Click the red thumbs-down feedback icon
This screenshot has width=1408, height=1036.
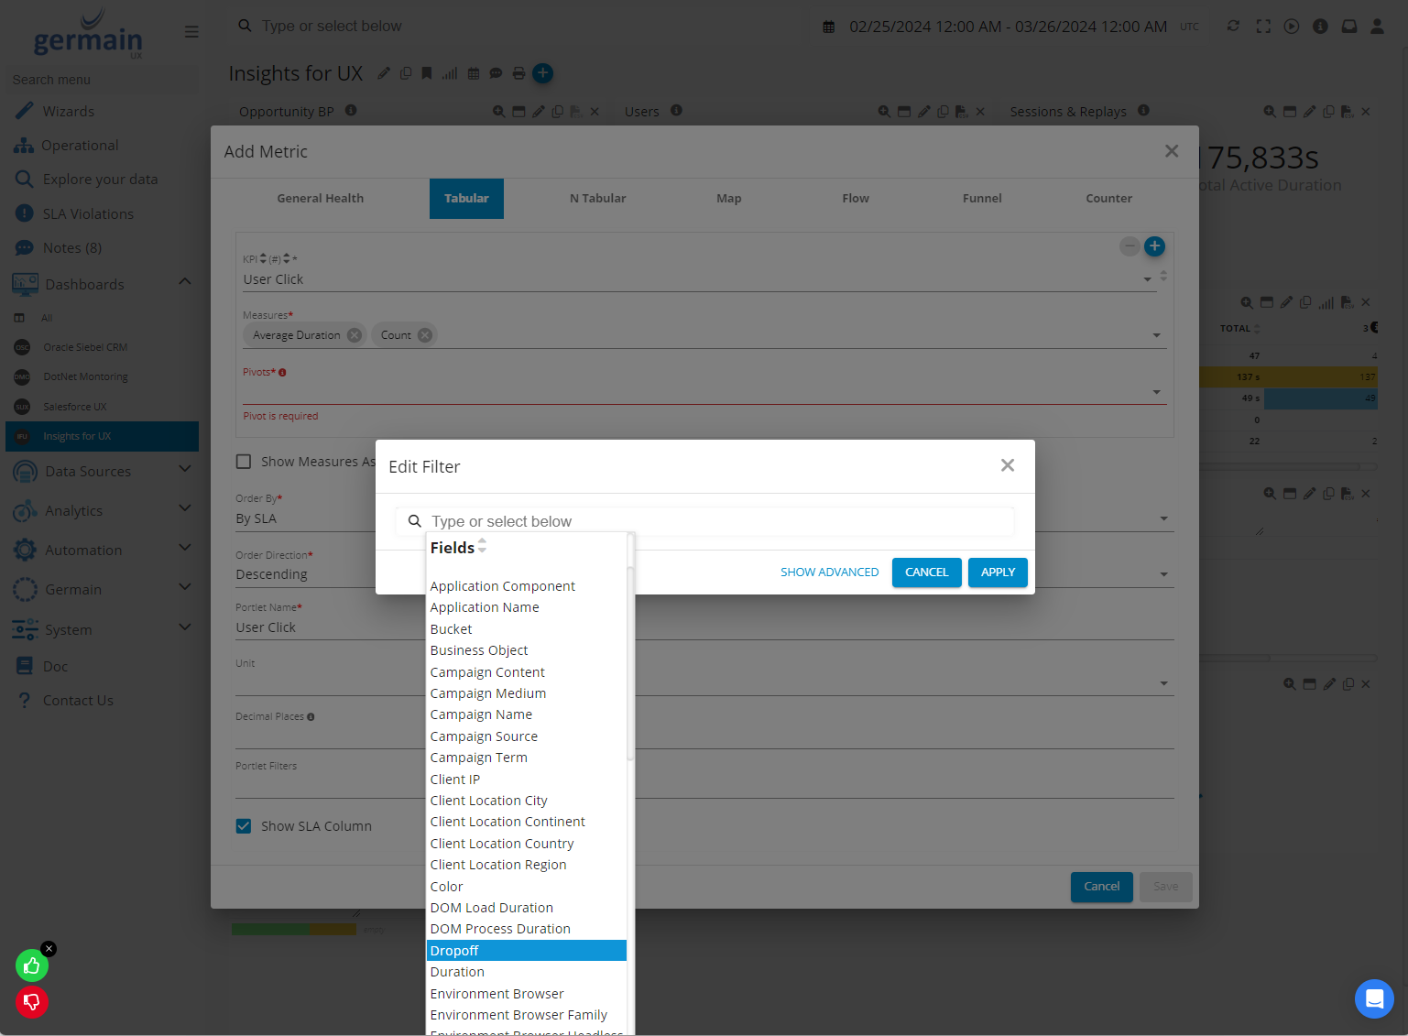pos(32,1002)
